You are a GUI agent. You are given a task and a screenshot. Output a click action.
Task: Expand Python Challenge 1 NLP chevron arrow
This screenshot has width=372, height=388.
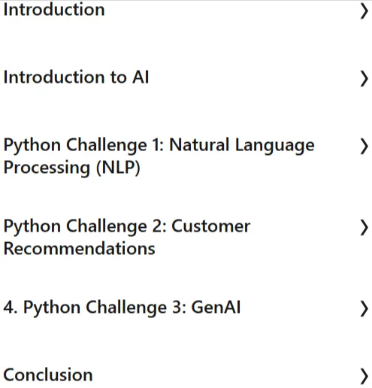(x=364, y=147)
